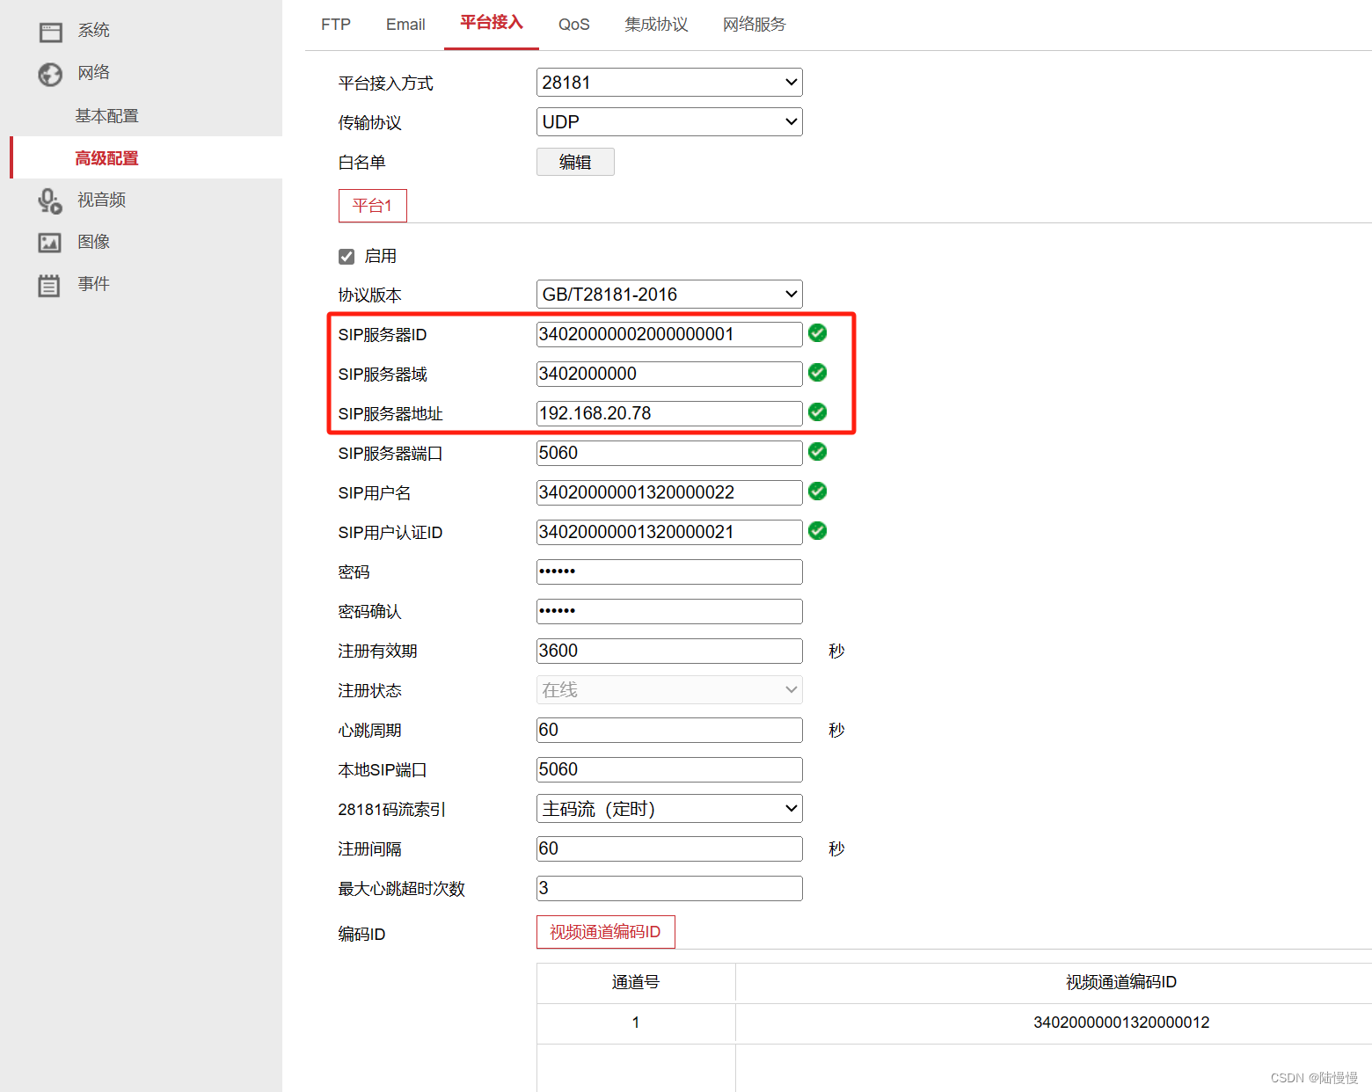Click the 编辑 whitelist edit button
Image resolution: width=1372 pixels, height=1092 pixels.
575,162
